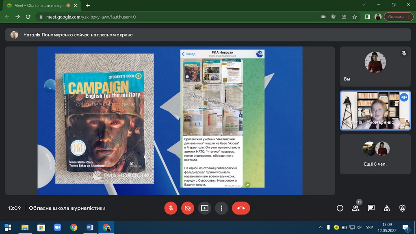The width and height of the screenshot is (416, 234).
Task: Open host controls shield icon
Action: pos(403,208)
